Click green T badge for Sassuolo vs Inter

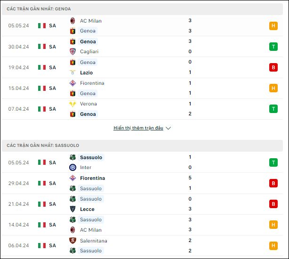tap(273, 162)
